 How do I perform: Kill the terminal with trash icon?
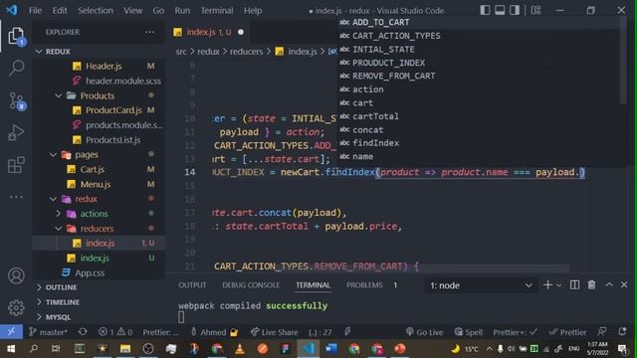591,285
